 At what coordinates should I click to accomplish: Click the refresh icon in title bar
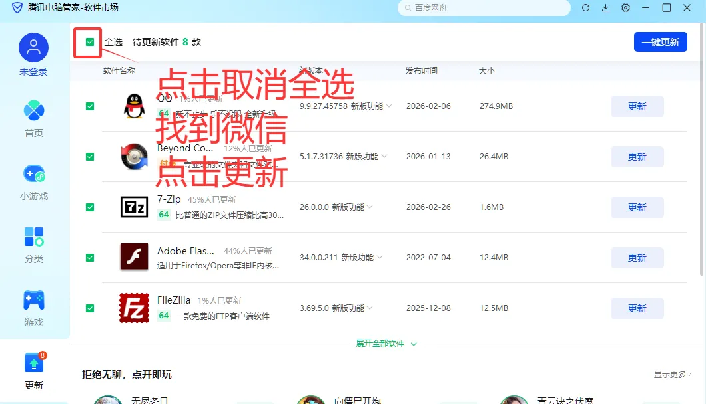click(586, 7)
